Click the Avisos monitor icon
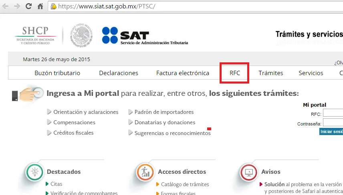 (248, 172)
